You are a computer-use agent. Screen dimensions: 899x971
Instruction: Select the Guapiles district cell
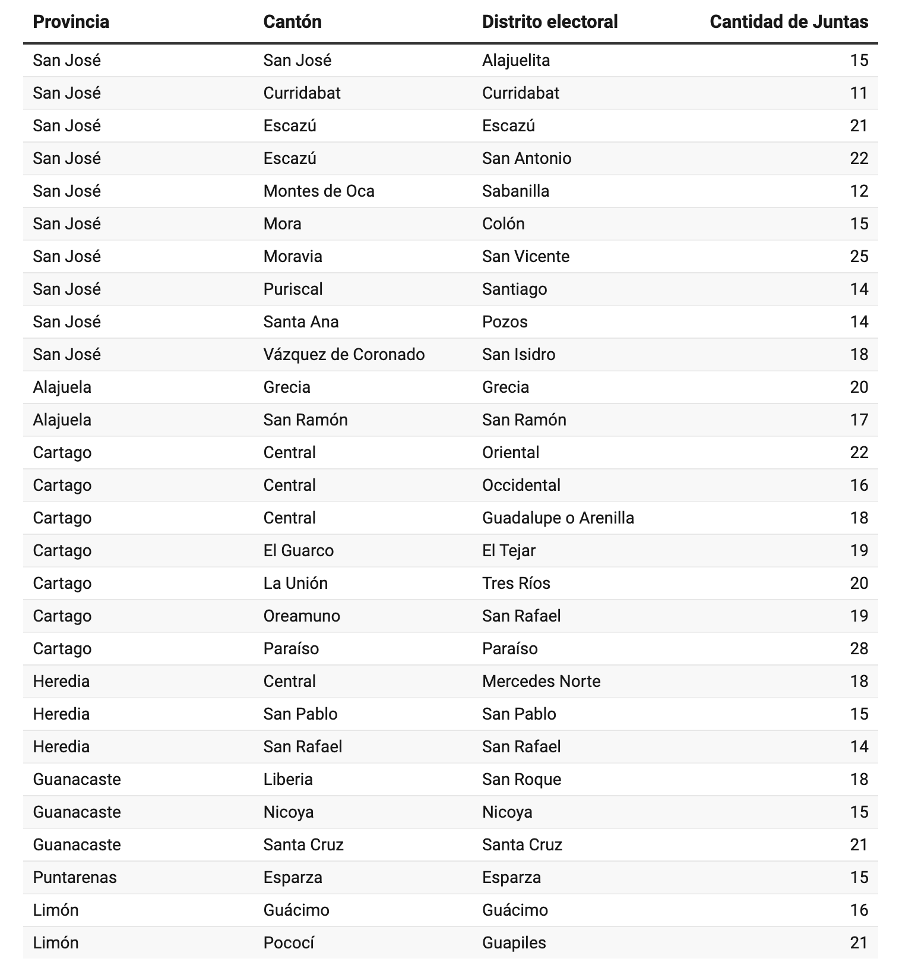coord(514,943)
